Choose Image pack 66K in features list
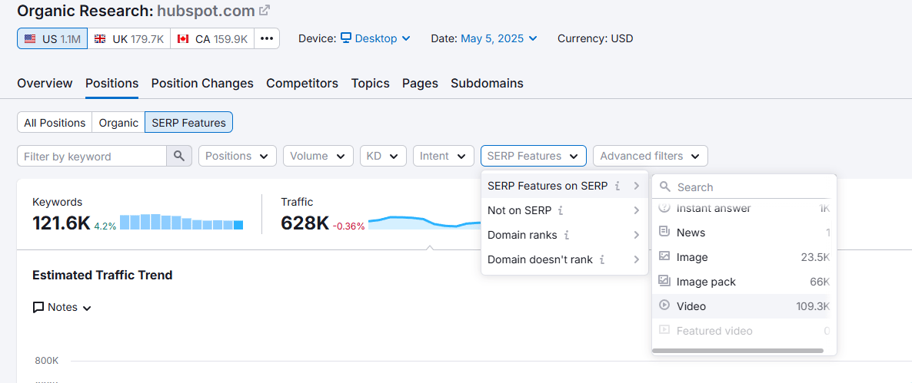This screenshot has width=912, height=383. tap(744, 282)
